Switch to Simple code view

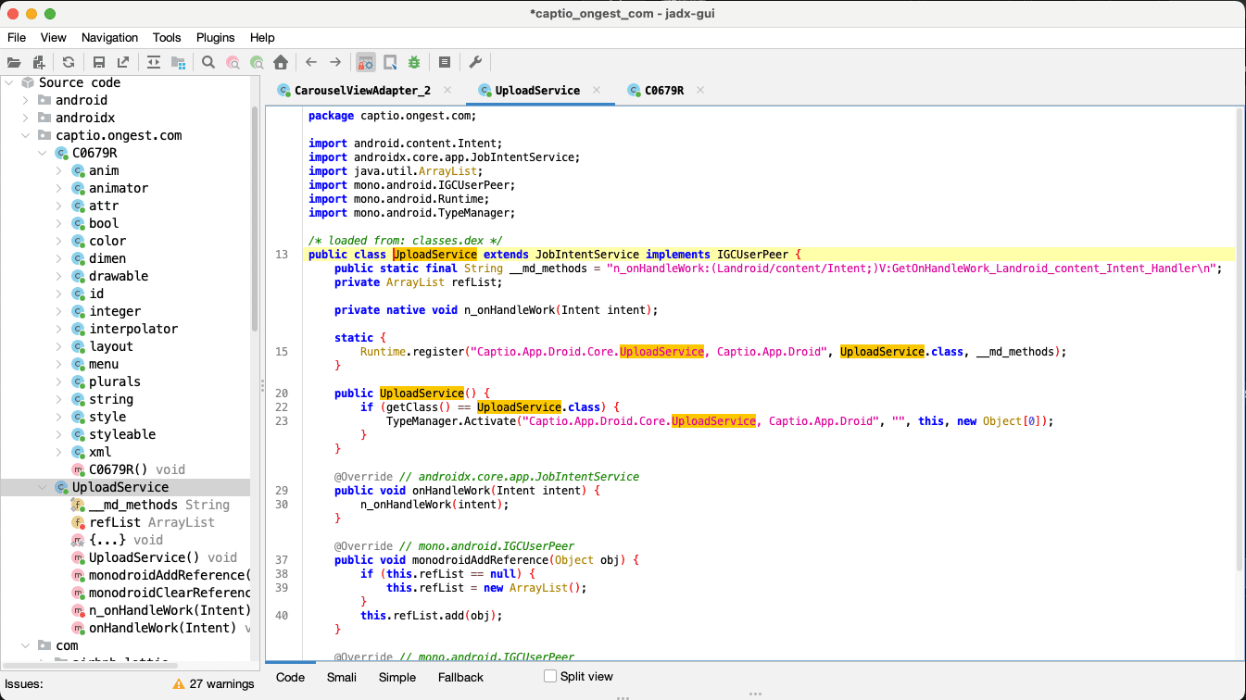(x=397, y=677)
